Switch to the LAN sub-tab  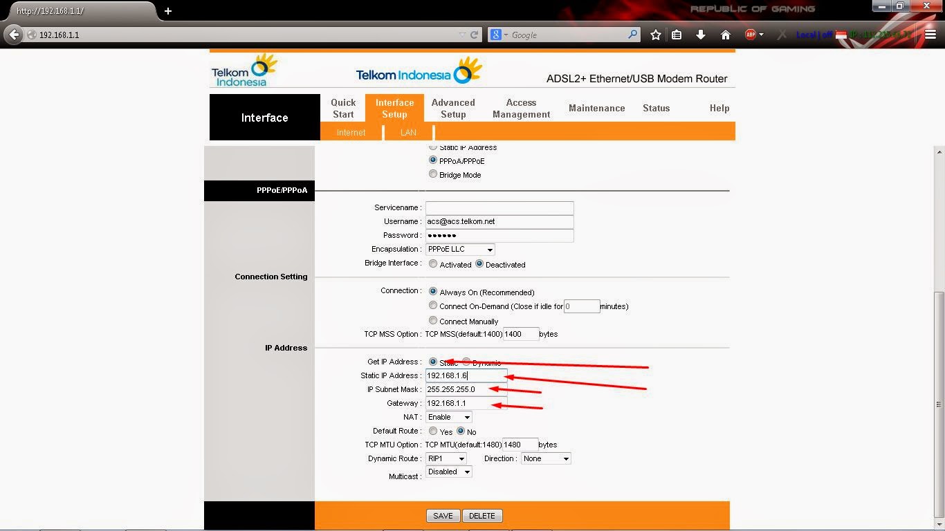[x=408, y=132]
